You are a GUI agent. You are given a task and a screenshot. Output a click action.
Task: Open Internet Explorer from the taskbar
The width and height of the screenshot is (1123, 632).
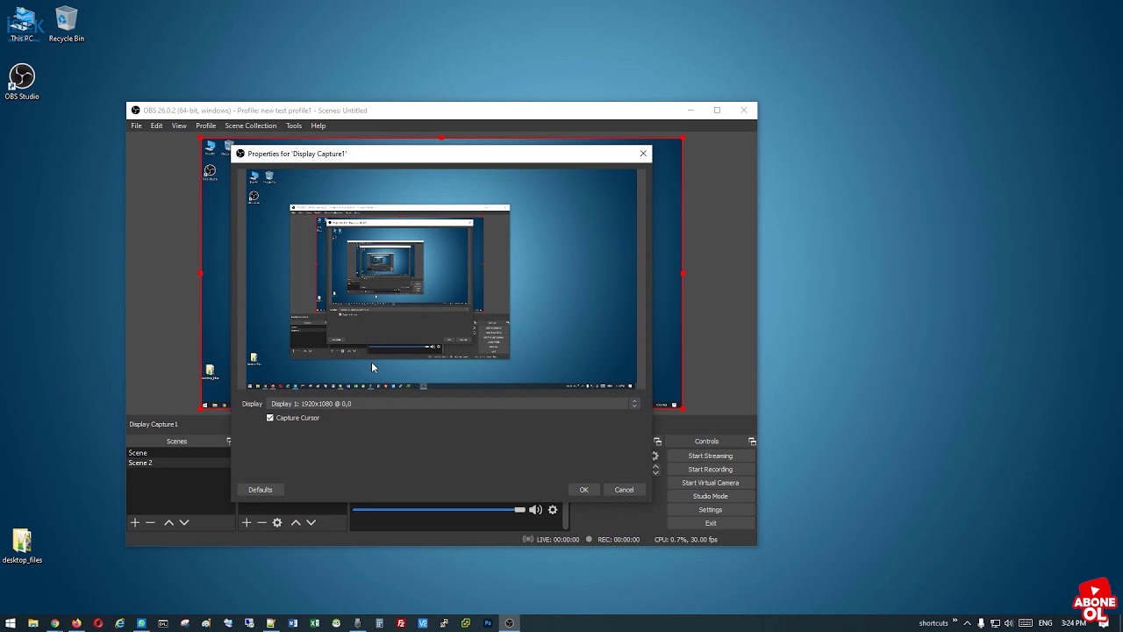point(119,623)
